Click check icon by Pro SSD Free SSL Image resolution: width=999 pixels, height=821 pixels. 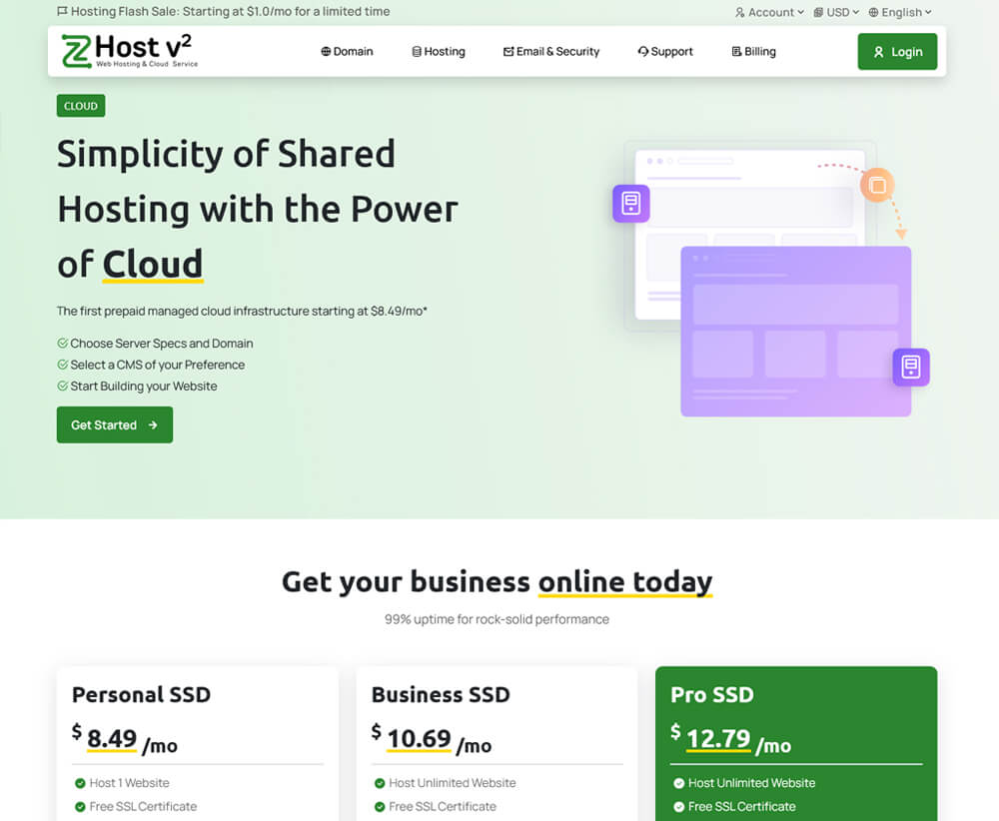pyautogui.click(x=679, y=807)
